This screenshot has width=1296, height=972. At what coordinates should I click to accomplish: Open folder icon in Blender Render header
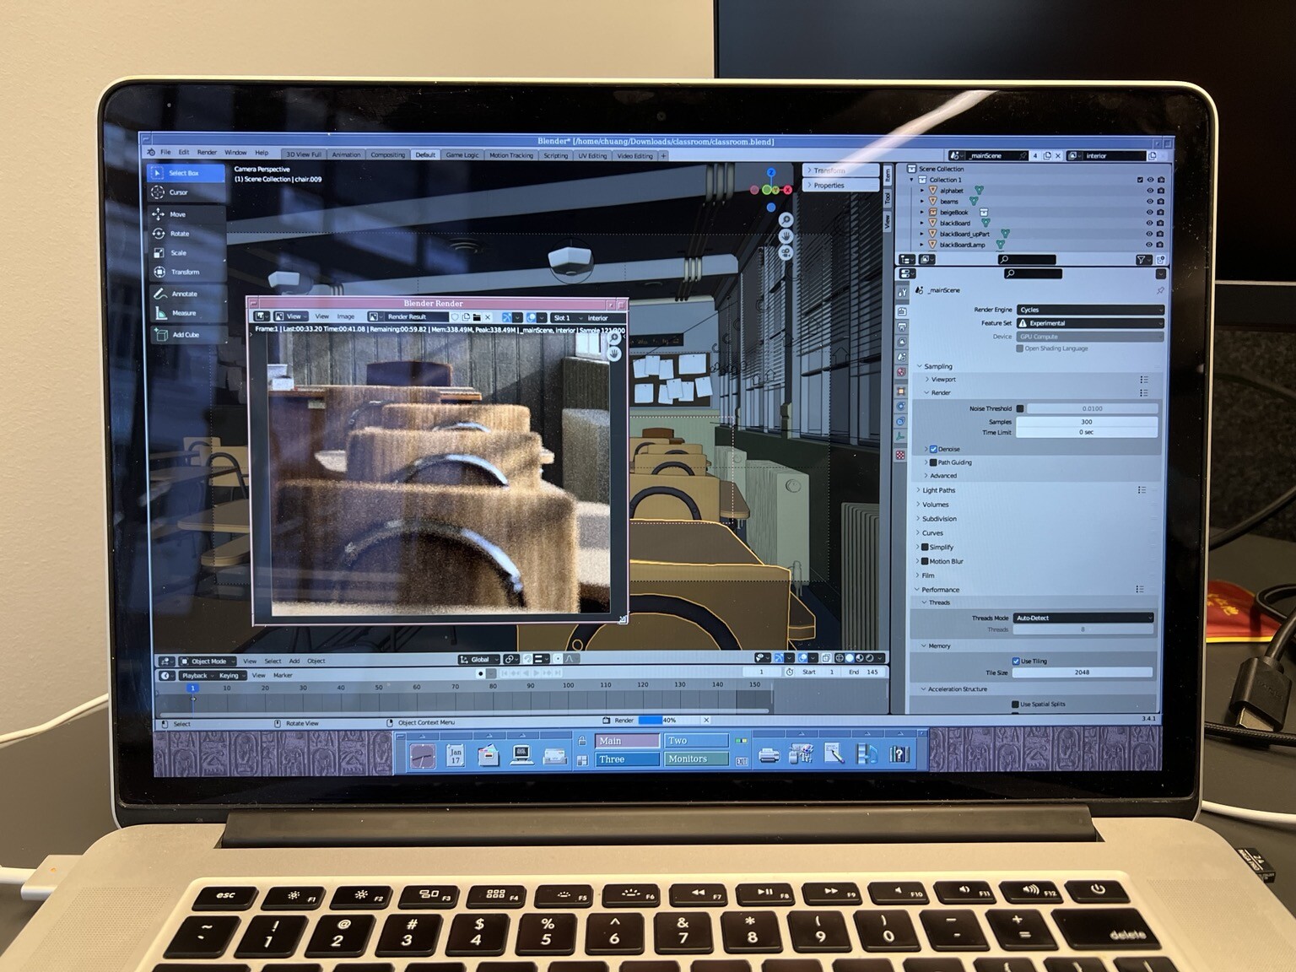477,317
